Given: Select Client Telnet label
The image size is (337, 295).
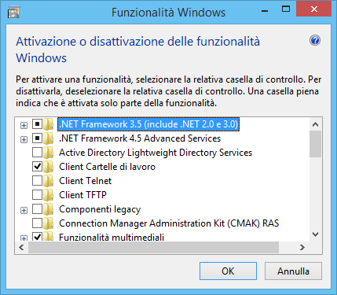Looking at the screenshot, I should pyautogui.click(x=86, y=181).
